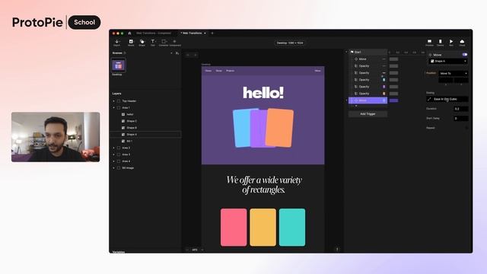487x274 pixels.
Task: Go to the home screen icon
Action: (x=130, y=33)
